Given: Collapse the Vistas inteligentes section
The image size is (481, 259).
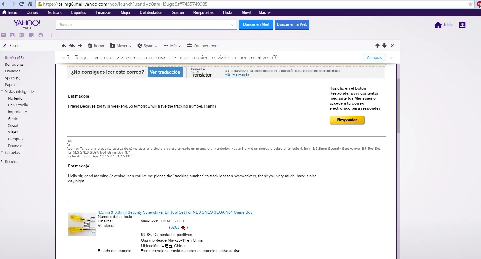Looking at the screenshot, I should [x=2, y=91].
